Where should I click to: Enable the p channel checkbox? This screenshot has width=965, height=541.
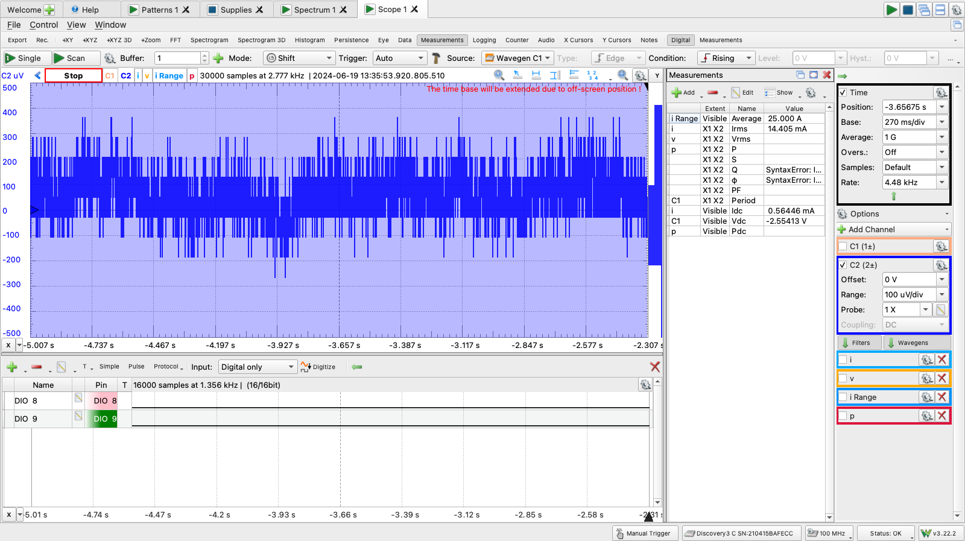pyautogui.click(x=843, y=416)
